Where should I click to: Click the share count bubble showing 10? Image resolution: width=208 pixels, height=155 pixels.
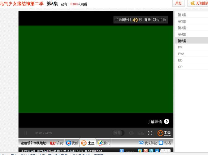click(165, 151)
